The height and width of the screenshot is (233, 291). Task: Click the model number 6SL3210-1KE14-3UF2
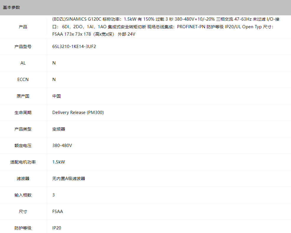[x=74, y=47]
